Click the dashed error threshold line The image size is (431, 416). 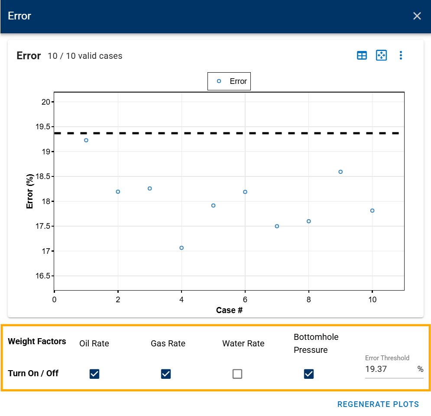(227, 133)
